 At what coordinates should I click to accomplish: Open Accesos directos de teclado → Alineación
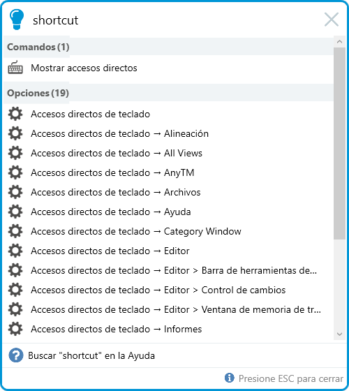[x=119, y=133]
